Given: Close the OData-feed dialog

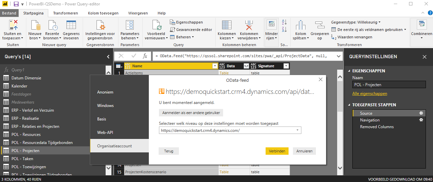Looking at the screenshot, I should 320,80.
